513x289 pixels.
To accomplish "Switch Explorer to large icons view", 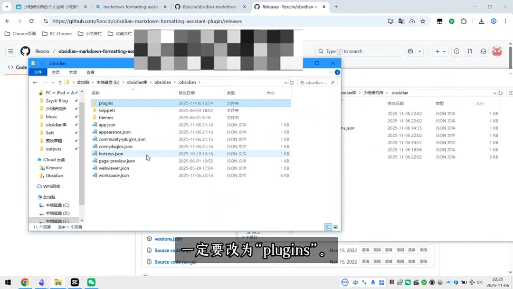I will pos(335,227).
